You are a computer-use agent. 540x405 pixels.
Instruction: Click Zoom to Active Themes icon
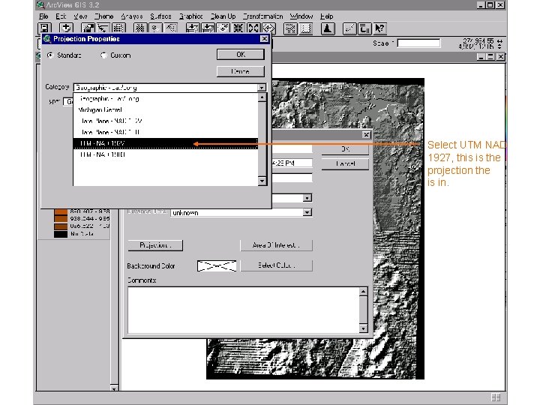(208, 28)
